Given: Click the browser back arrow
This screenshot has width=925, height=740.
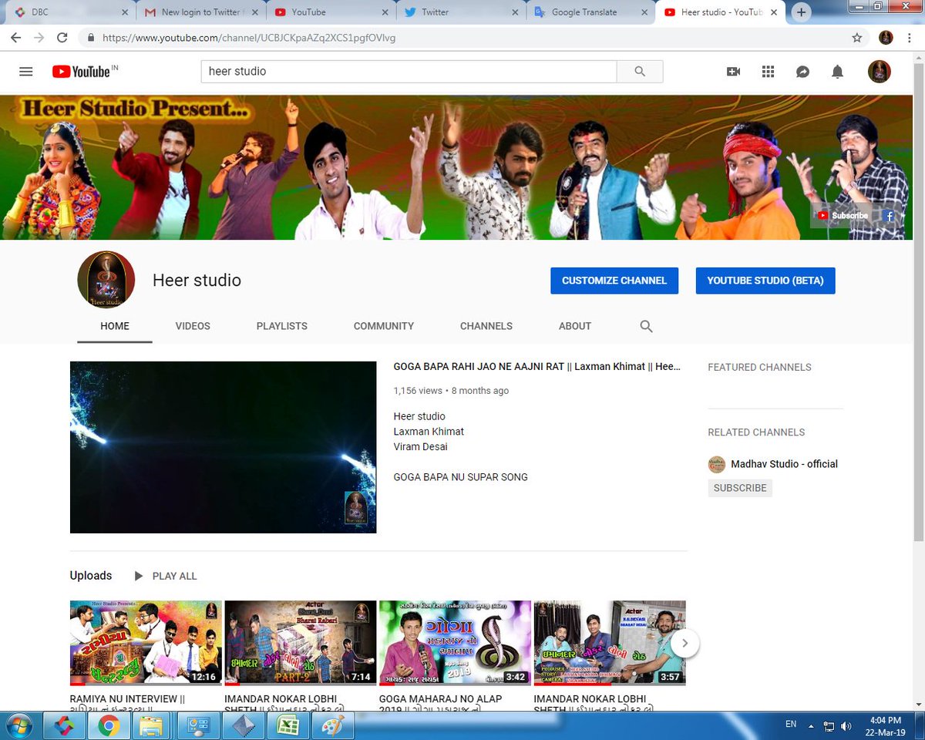Looking at the screenshot, I should coord(15,37).
